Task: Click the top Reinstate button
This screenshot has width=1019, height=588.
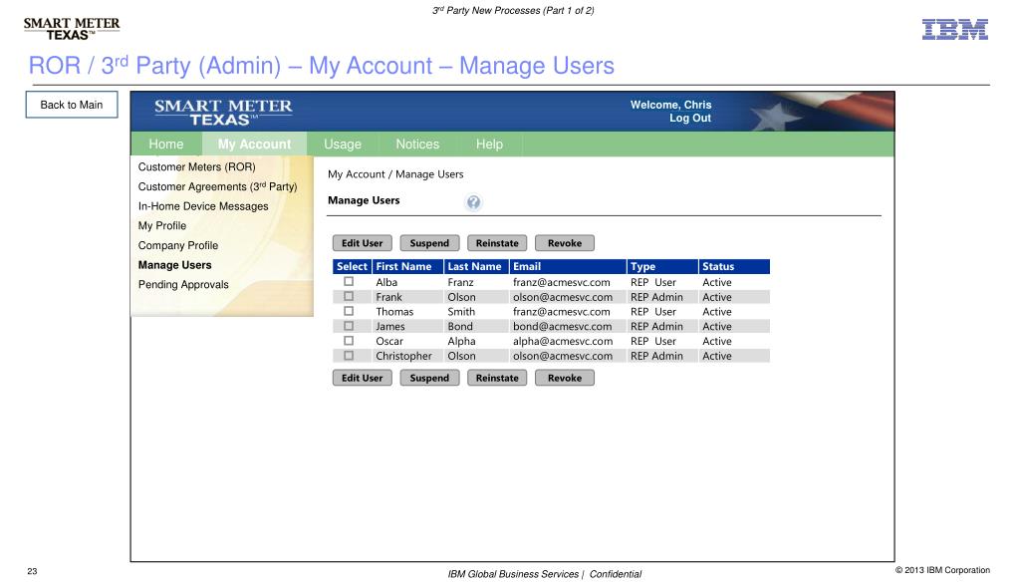Action: tap(497, 243)
